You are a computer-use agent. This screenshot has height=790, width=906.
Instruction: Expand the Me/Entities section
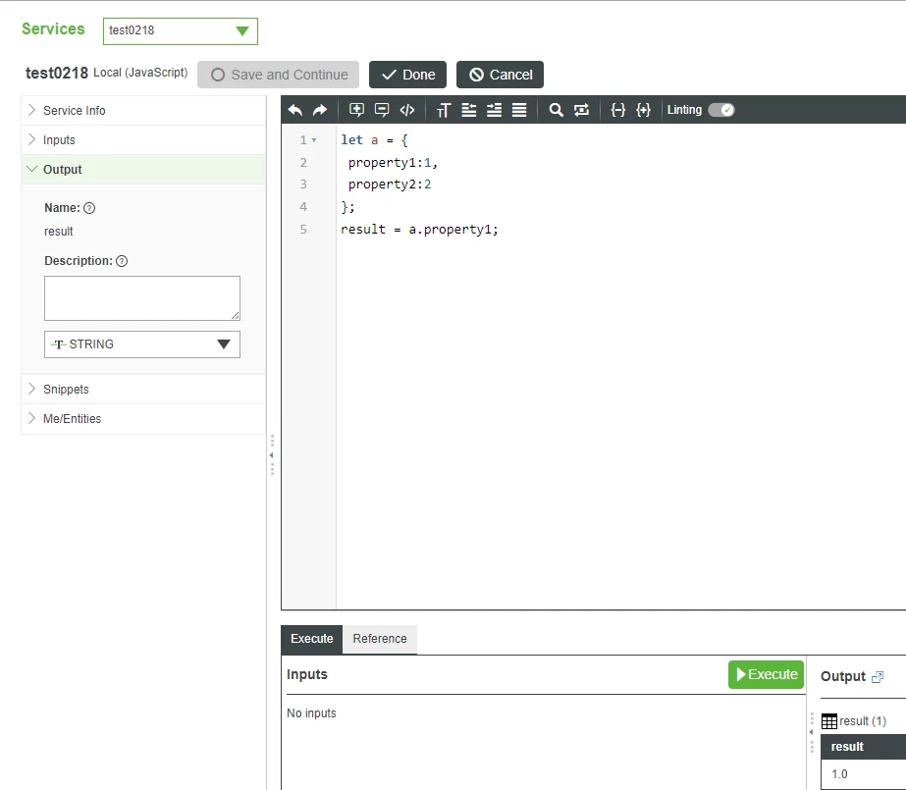(143, 419)
